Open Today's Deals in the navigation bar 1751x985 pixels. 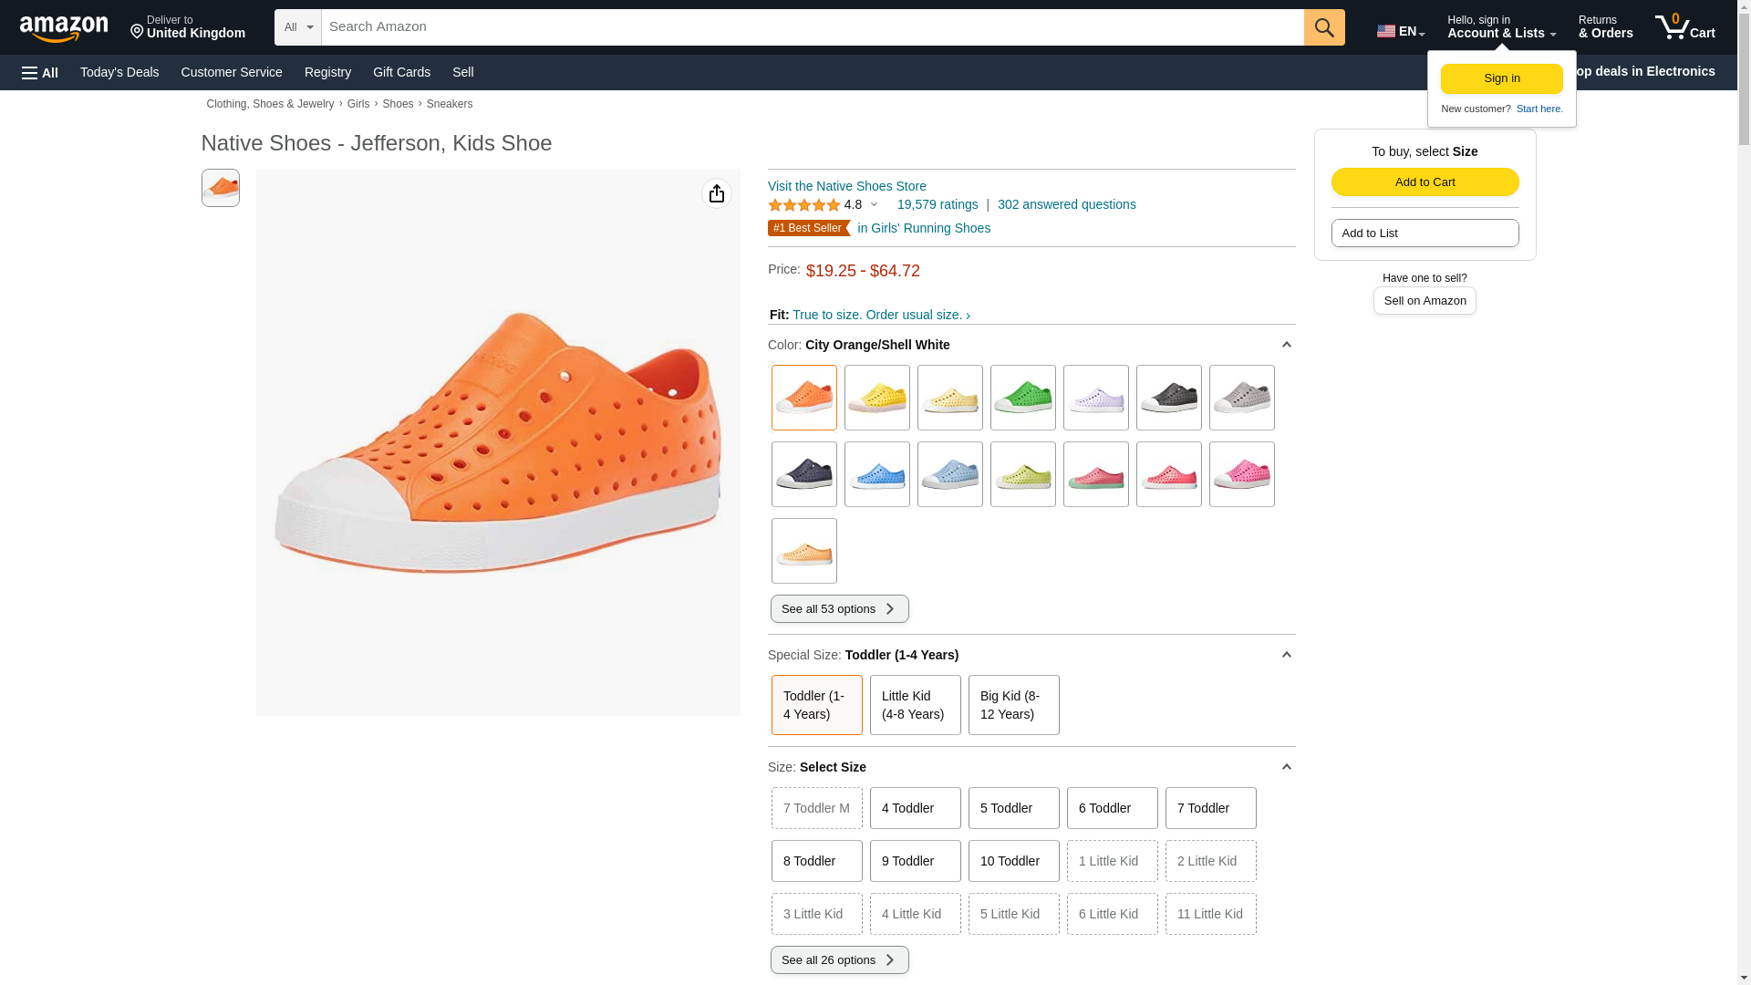point(119,72)
